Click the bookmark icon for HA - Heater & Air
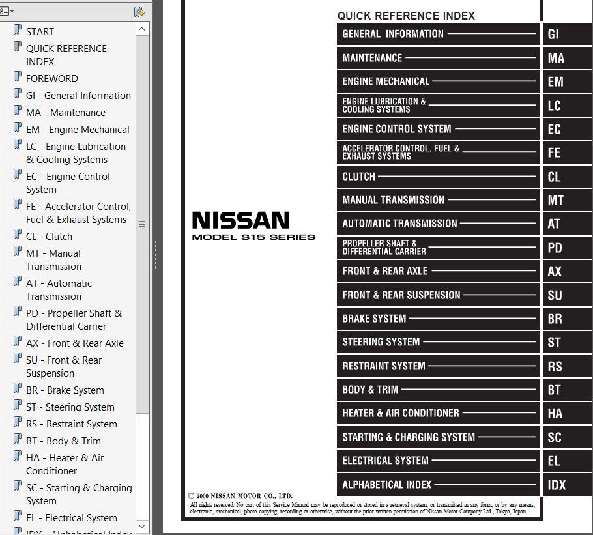The width and height of the screenshot is (593, 535). [18, 456]
